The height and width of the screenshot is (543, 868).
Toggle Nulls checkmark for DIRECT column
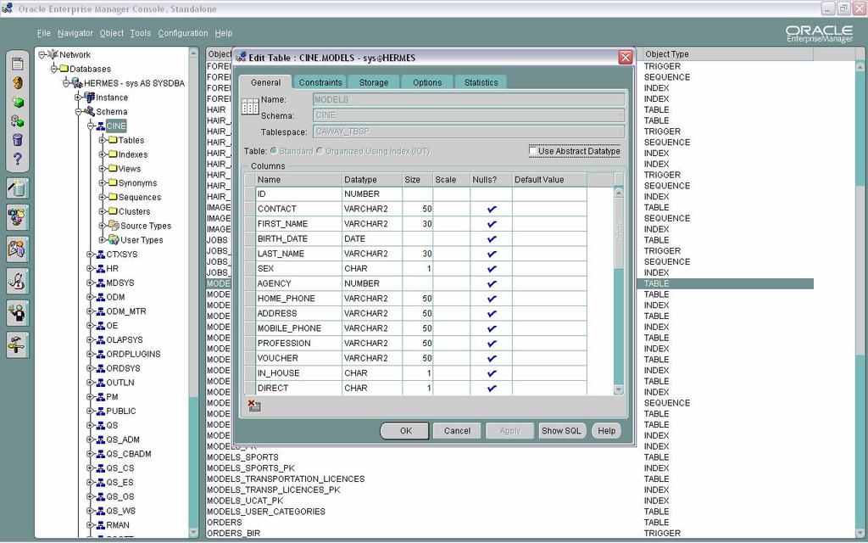coord(492,389)
